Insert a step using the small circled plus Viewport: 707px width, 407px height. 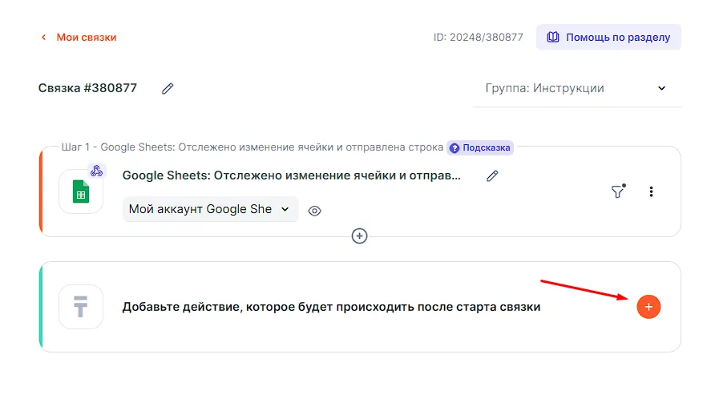click(360, 236)
